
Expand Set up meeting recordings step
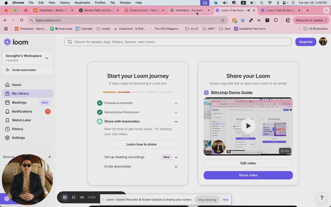[x=176, y=157]
